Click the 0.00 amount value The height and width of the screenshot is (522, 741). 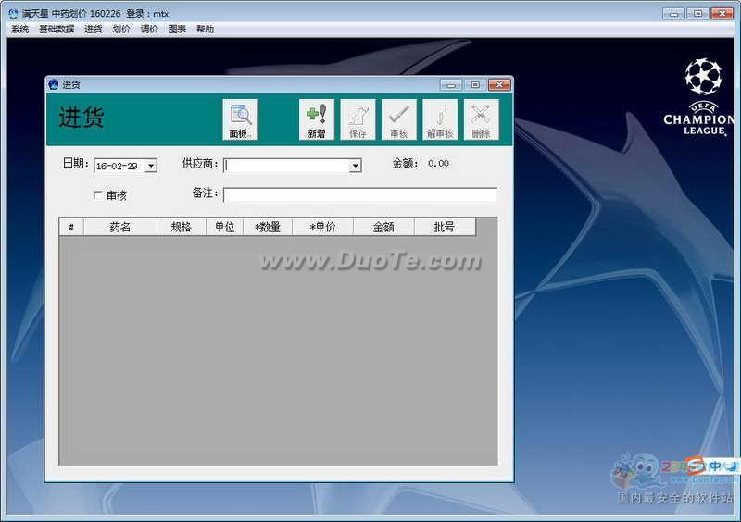[438, 164]
